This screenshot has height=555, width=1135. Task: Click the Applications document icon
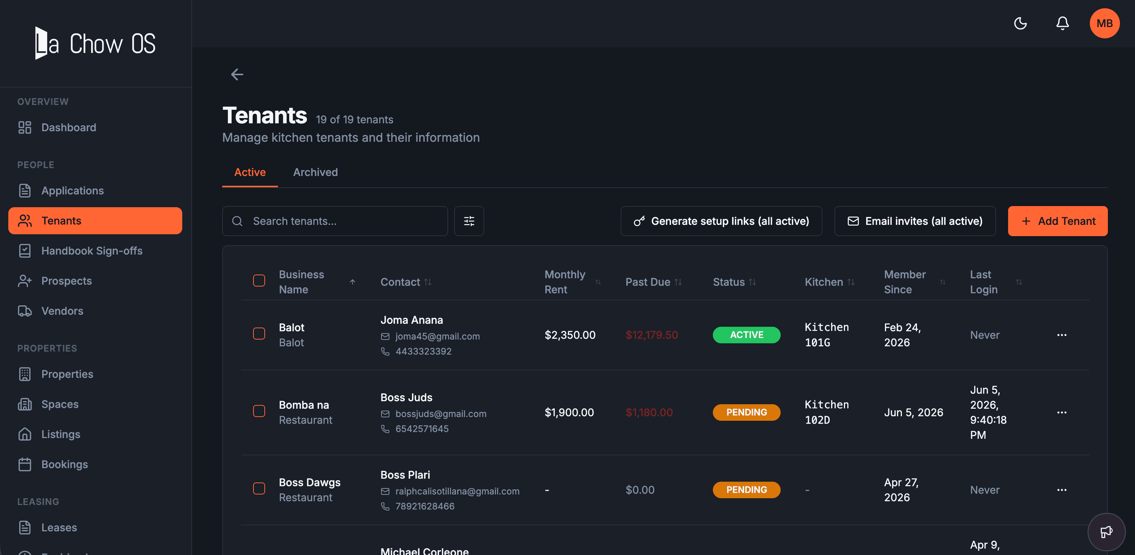coord(25,190)
